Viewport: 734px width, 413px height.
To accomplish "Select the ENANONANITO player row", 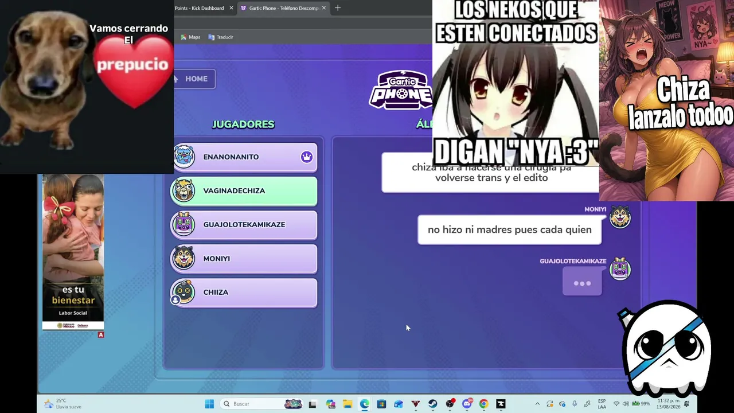I will click(x=244, y=157).
